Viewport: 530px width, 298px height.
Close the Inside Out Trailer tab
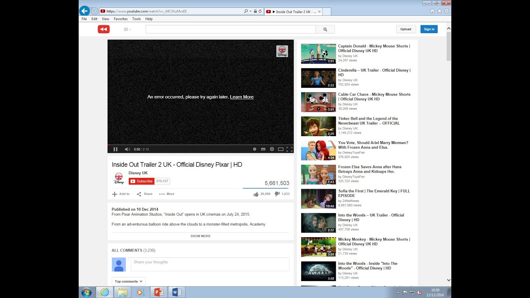coord(319,12)
